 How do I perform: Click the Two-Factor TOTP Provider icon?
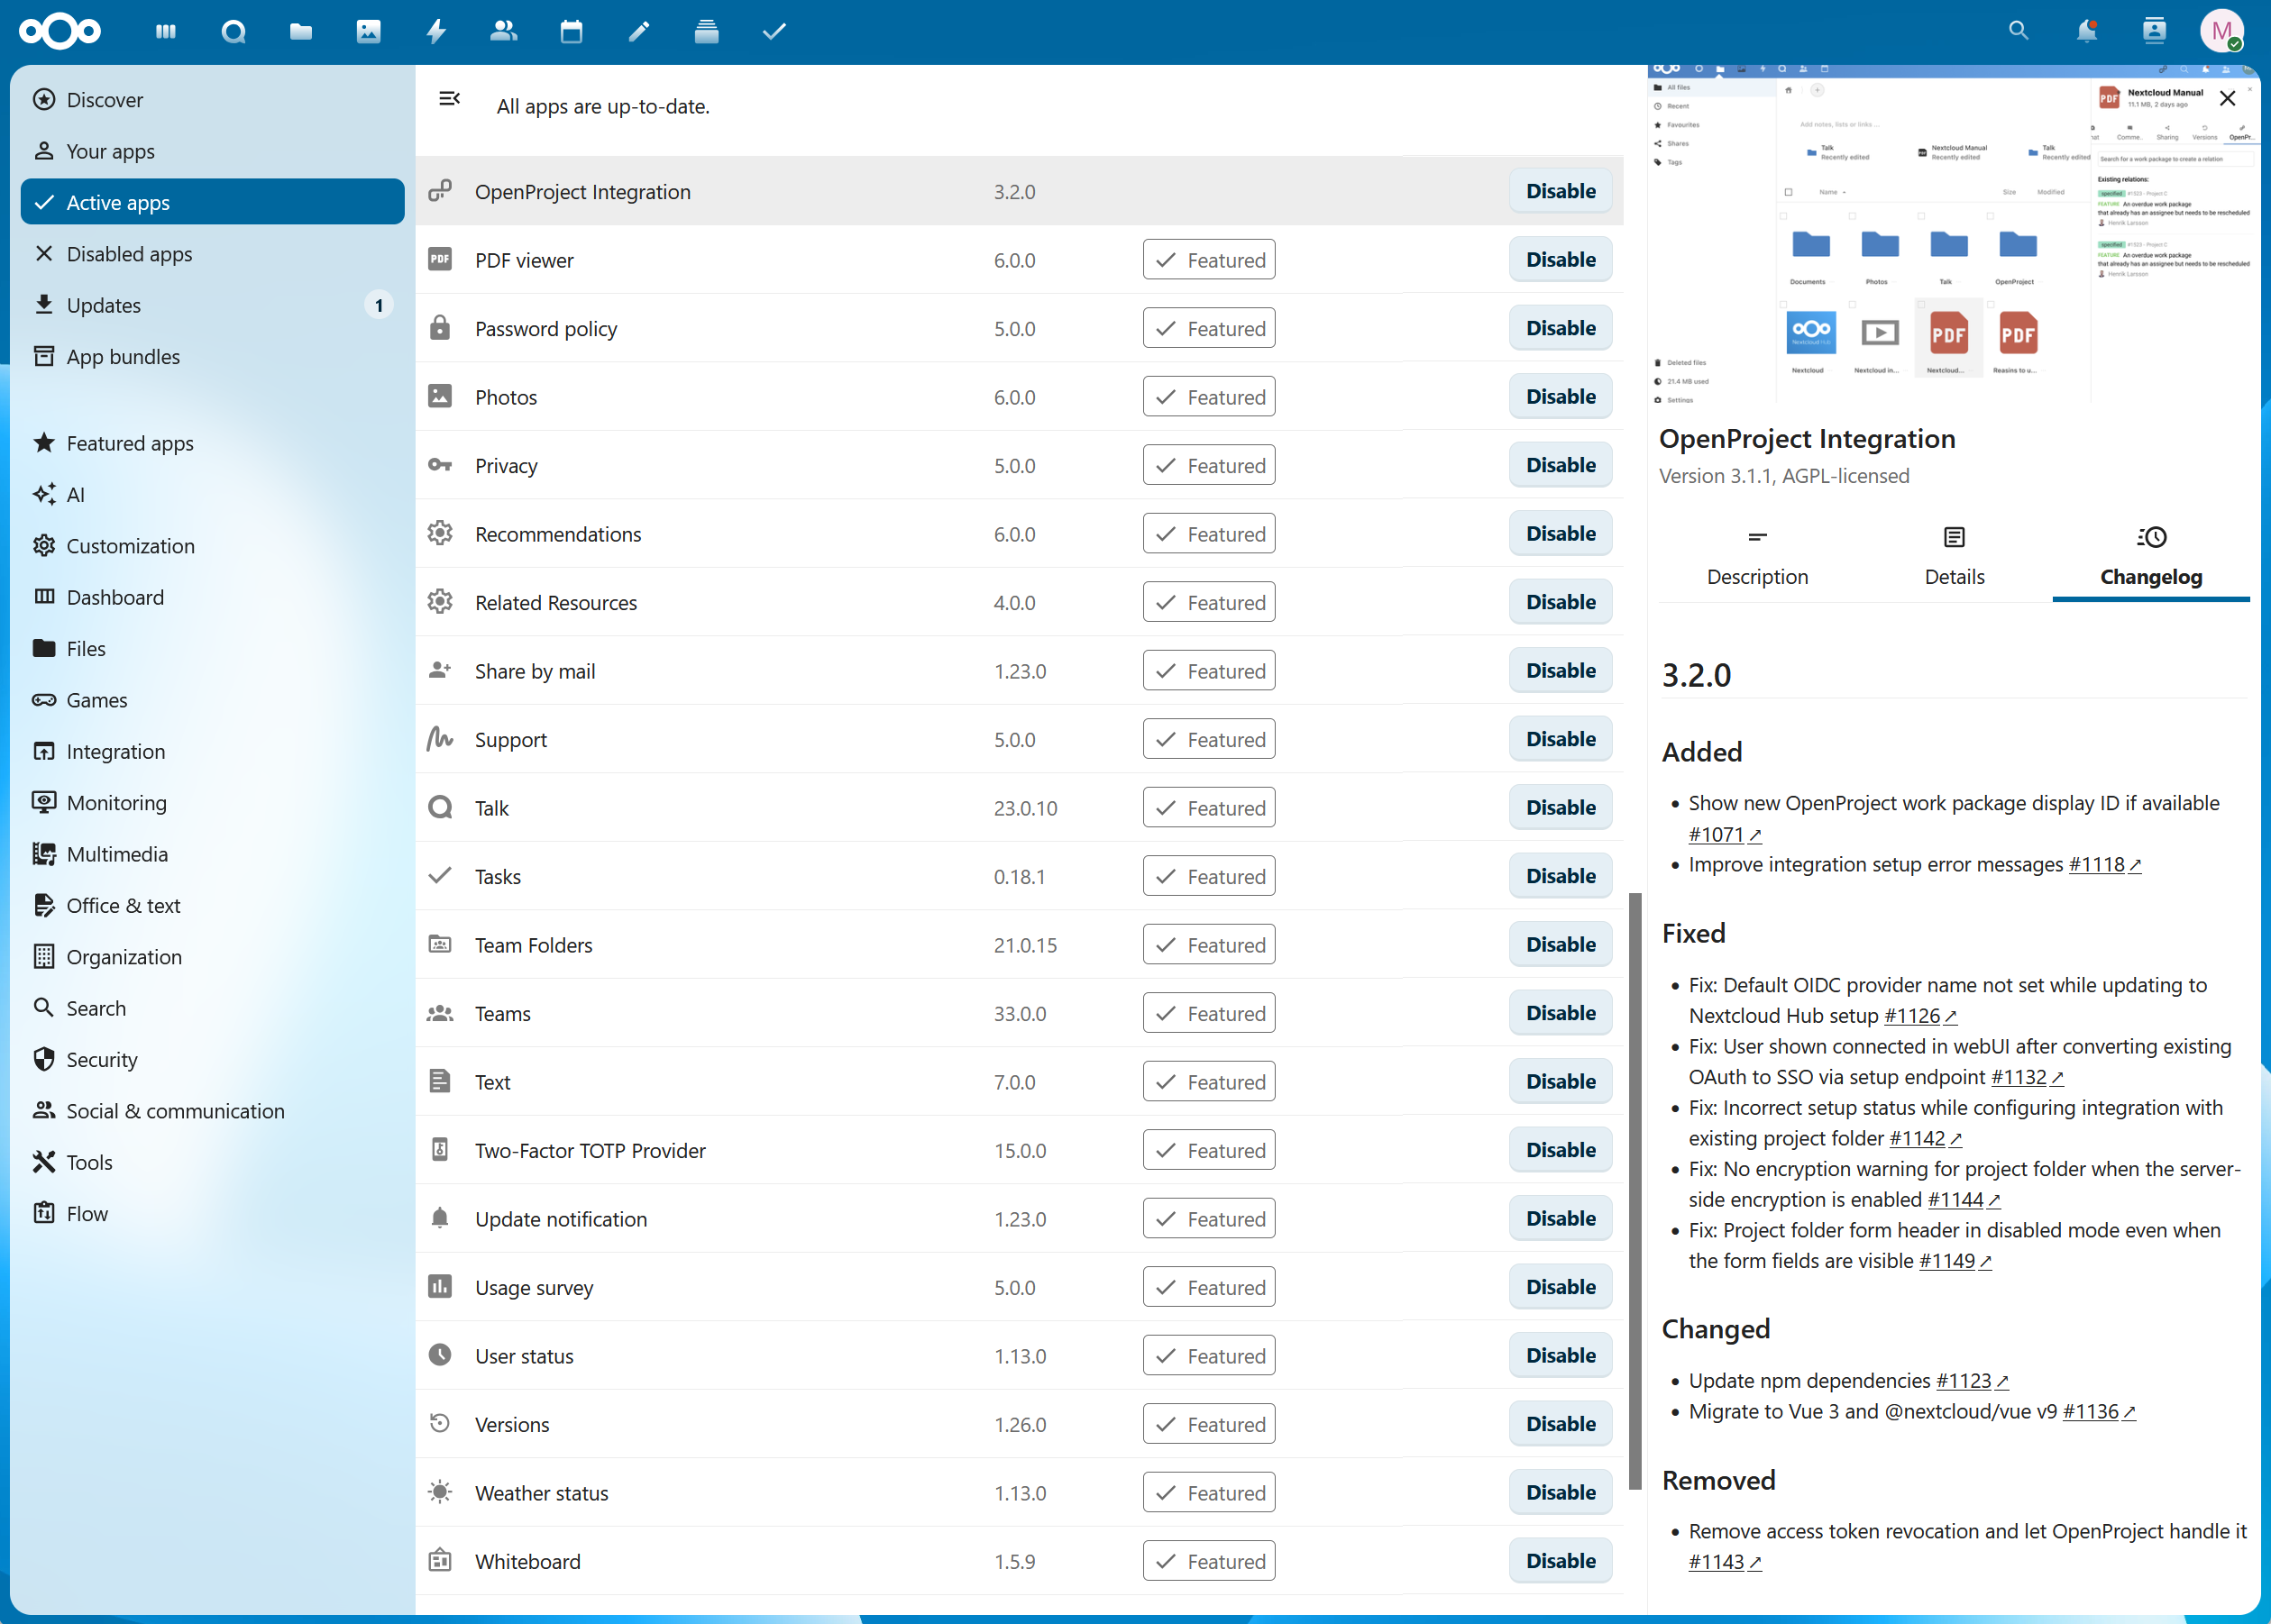click(440, 1149)
